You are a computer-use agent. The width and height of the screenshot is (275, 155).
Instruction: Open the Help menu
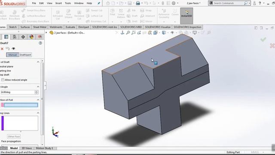tap(89, 3)
